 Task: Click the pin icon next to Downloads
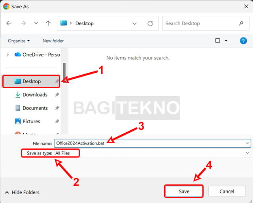57,95
